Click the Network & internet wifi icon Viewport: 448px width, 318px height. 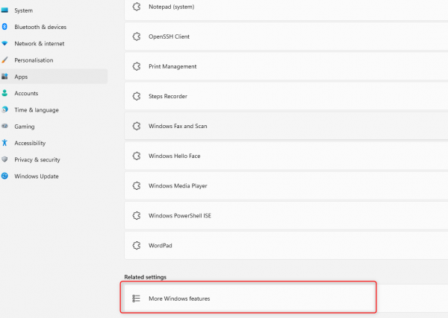(x=5, y=43)
